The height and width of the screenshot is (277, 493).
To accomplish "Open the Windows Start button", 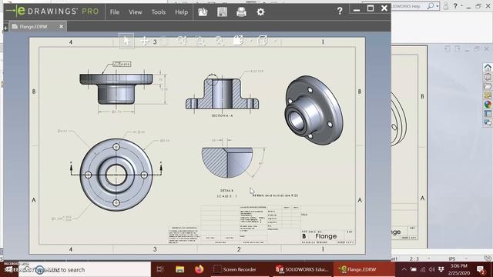I will (x=9, y=269).
